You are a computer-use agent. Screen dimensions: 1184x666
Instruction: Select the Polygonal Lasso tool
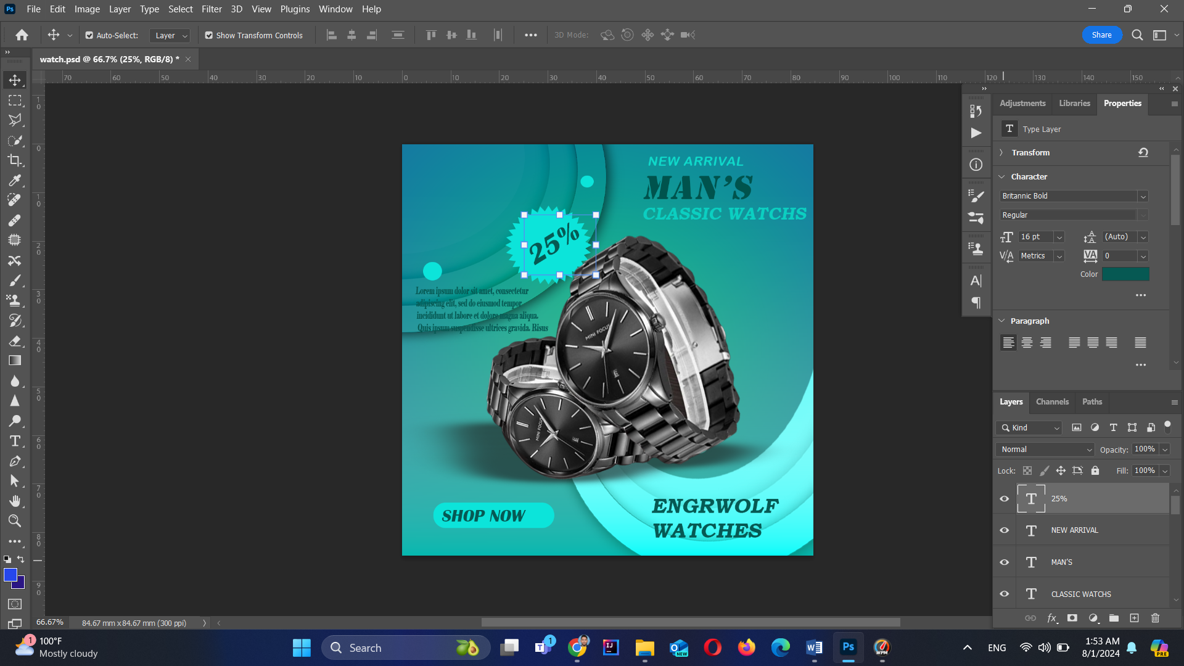[15, 120]
